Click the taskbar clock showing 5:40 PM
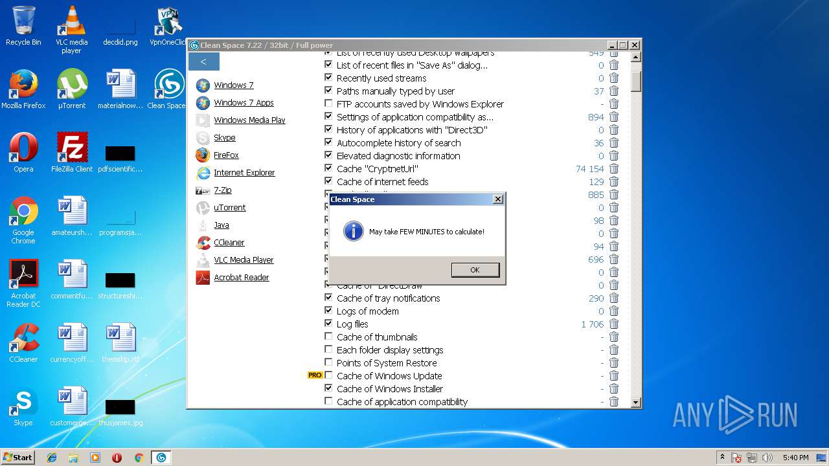The image size is (829, 466). [795, 458]
